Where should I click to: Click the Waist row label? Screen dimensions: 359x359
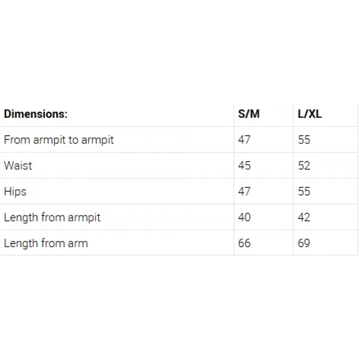pyautogui.click(x=18, y=166)
